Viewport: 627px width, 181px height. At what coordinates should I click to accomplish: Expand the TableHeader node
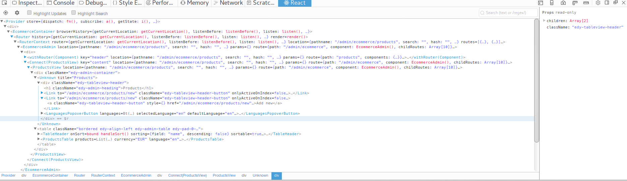[39, 134]
